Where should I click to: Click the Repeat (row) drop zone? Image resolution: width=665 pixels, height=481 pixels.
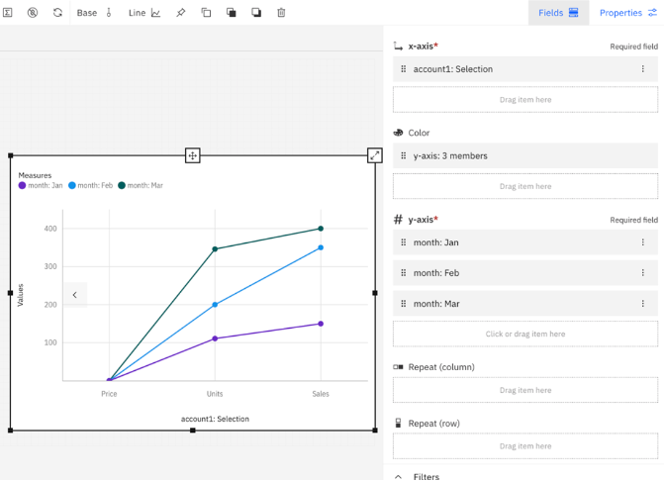tap(525, 445)
